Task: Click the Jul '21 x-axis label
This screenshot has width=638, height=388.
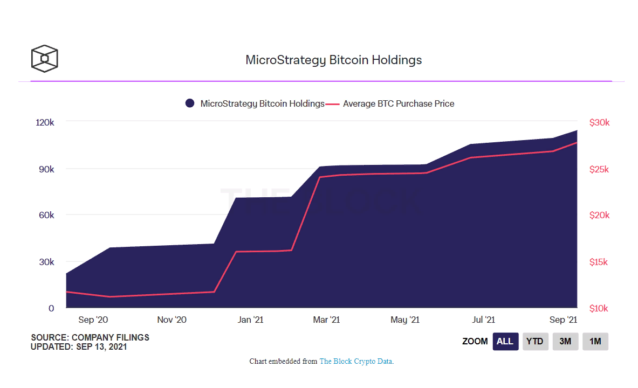Action: coord(483,320)
